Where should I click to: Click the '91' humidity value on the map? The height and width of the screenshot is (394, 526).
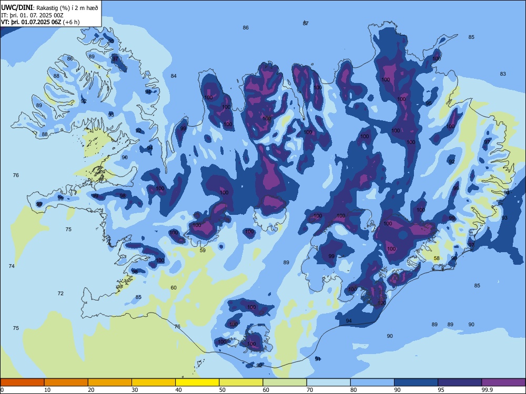pyautogui.click(x=318, y=359)
